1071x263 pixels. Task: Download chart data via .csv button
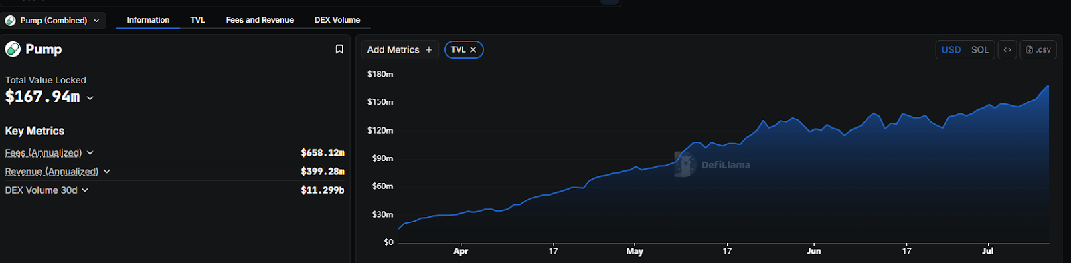(1038, 50)
